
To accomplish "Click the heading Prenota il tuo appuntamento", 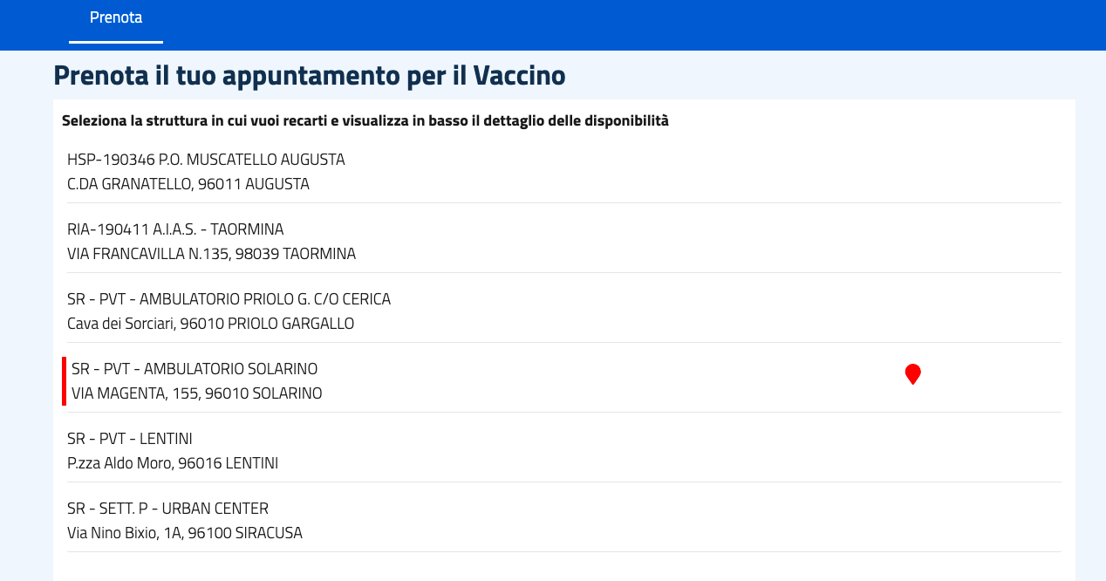I will (309, 75).
